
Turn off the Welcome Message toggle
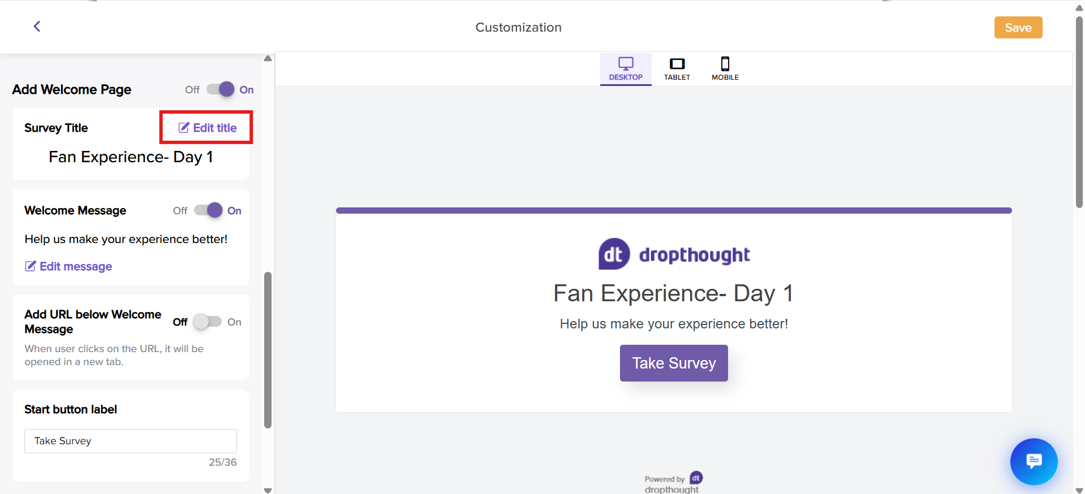tap(208, 210)
